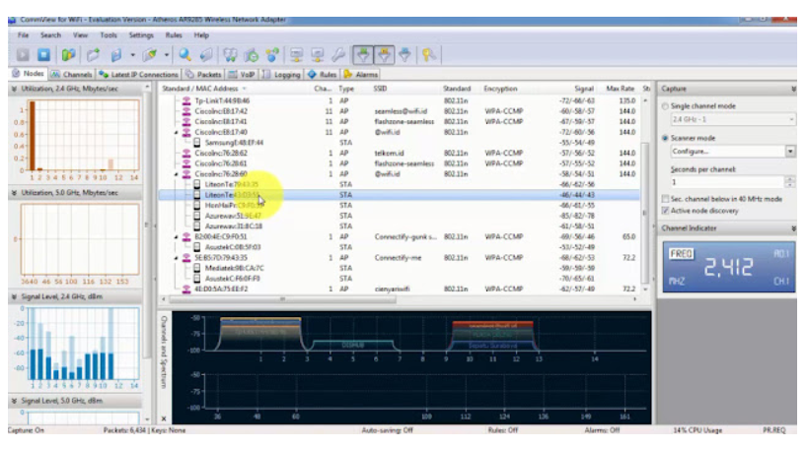Open the Configure... scanner dropdown

tap(790, 152)
